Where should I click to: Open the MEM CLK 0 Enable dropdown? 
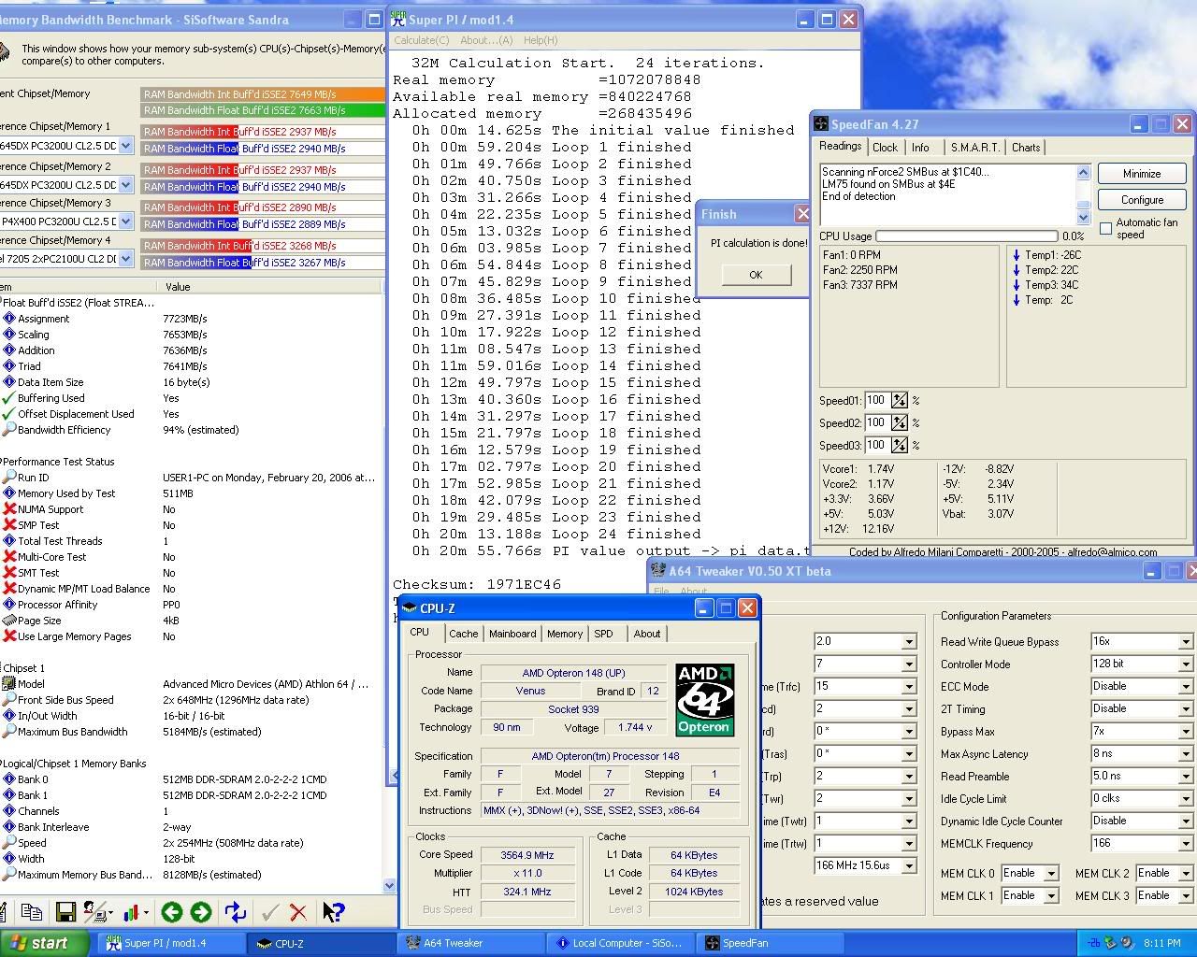point(1051,874)
